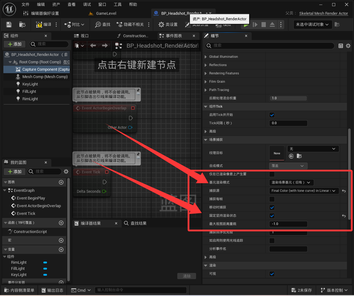Add new graph with 图表 plus icon

pos(61,182)
